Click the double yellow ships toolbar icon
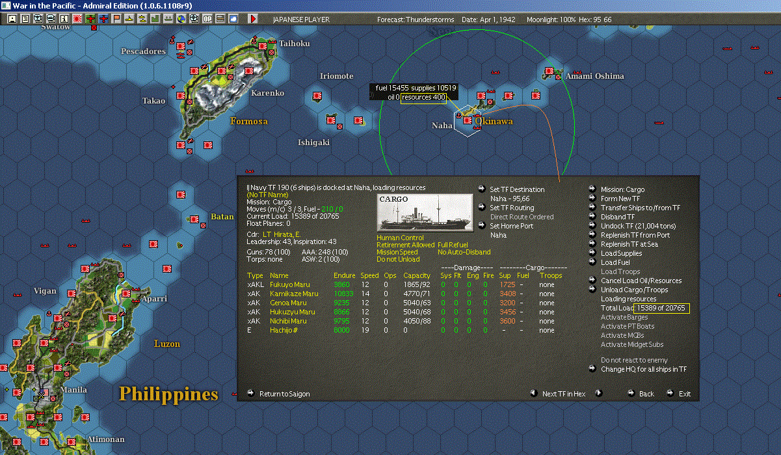This screenshot has width=781, height=455. pos(142,19)
